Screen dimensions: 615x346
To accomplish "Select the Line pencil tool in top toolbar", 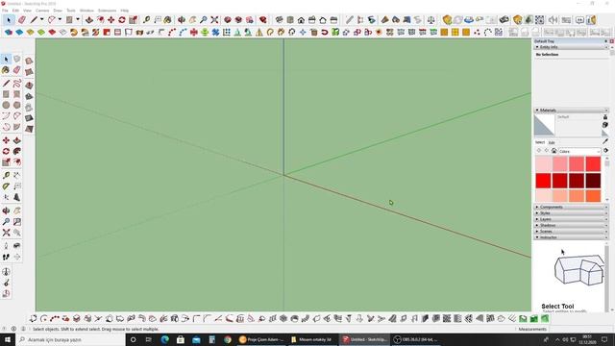I will pos(35,19).
